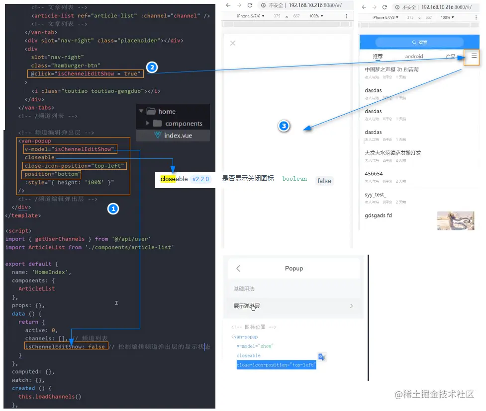Expand the components folder arrow
Screen dimensions: 486x411
pos(148,123)
